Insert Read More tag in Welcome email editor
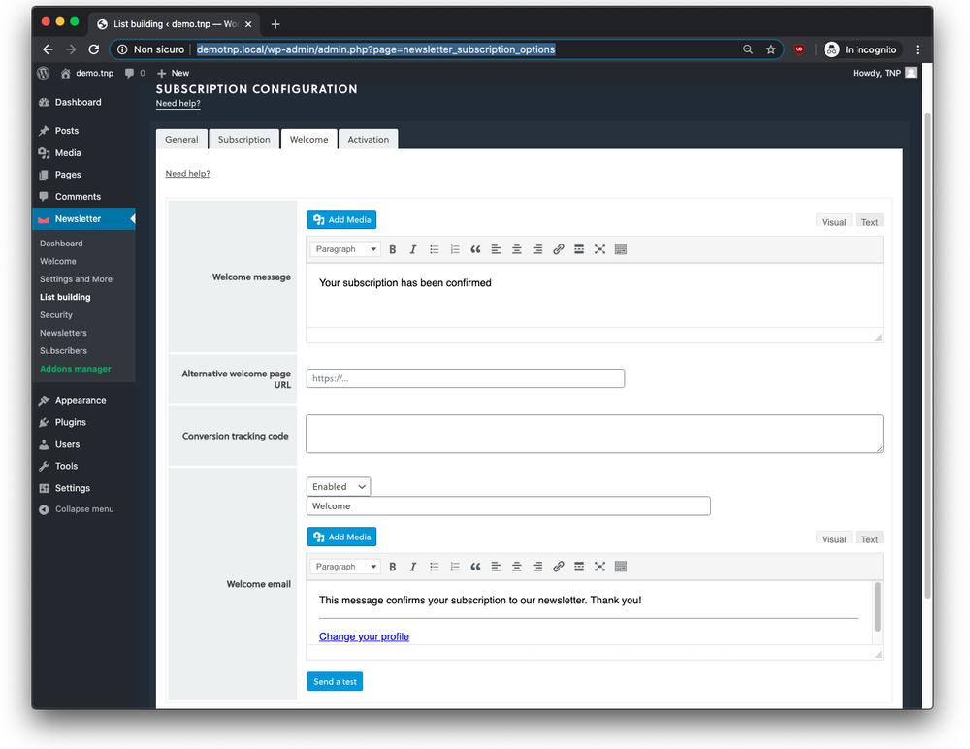Image resolution: width=970 pixels, height=749 pixels. 579,567
